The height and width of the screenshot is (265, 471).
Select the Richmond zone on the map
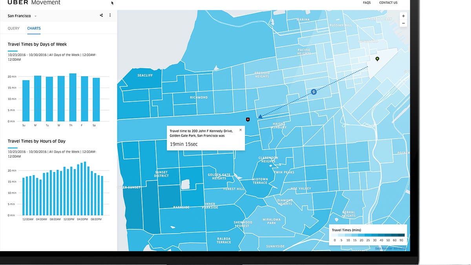tap(199, 98)
